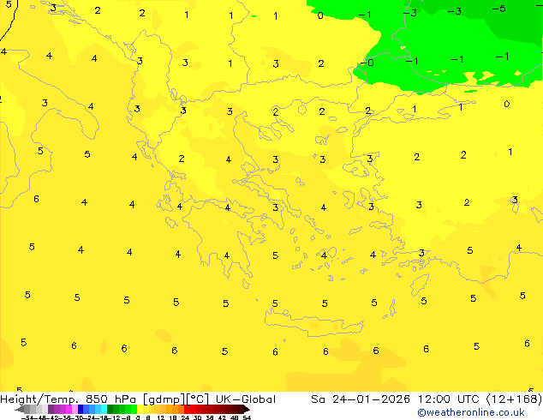543x420 pixels.
Task: Click the dark maroon right arrow end of legend
Action: 247,410
